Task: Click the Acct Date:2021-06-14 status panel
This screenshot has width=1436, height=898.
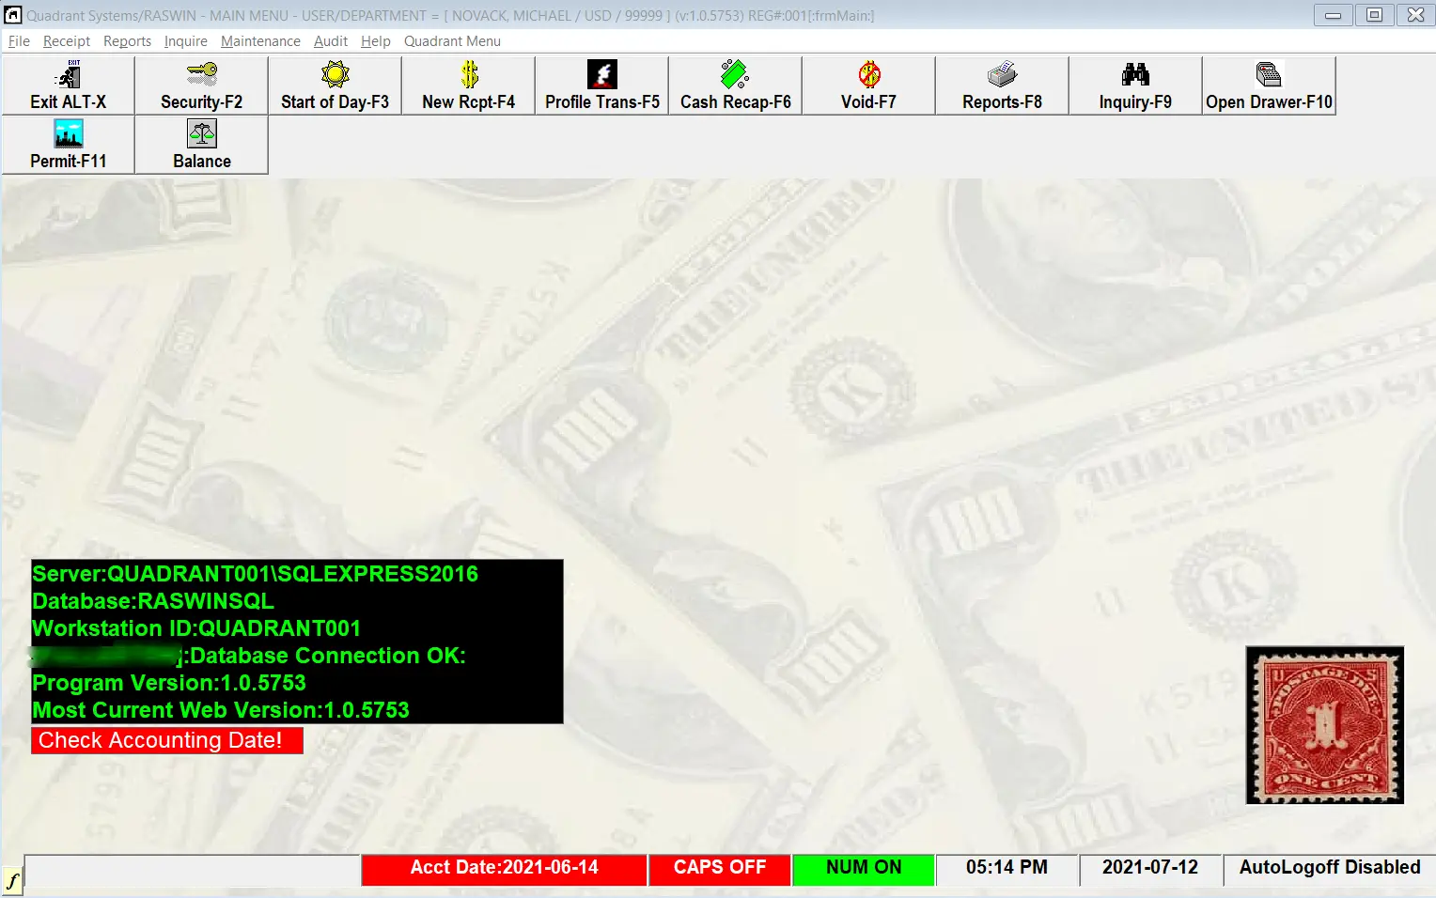Action: pos(504,868)
